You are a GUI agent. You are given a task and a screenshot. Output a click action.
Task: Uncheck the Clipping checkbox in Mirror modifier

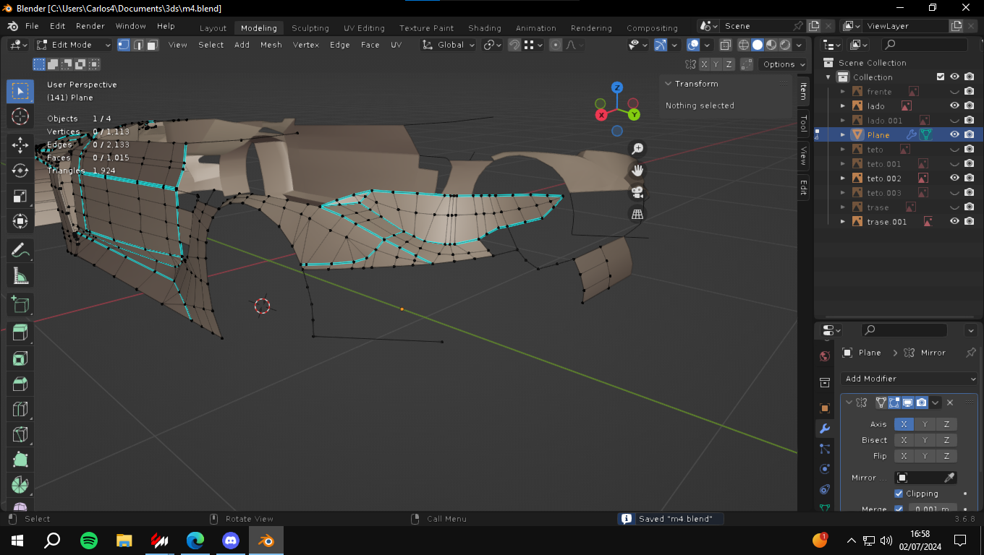(x=899, y=494)
